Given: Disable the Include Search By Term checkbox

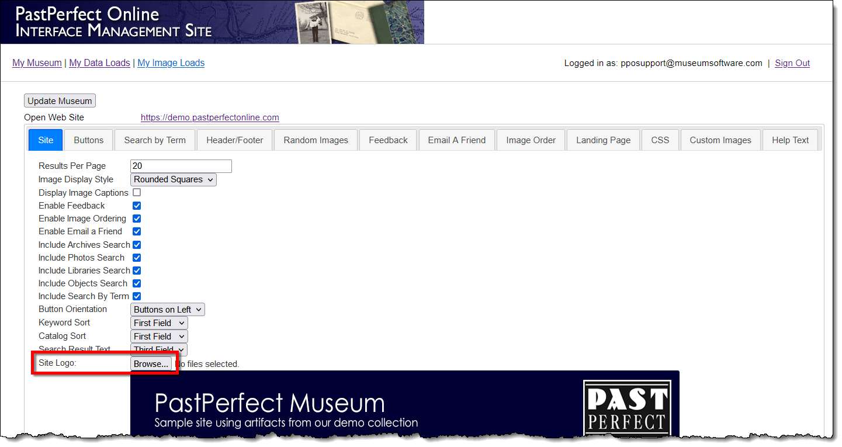Looking at the screenshot, I should pyautogui.click(x=137, y=296).
